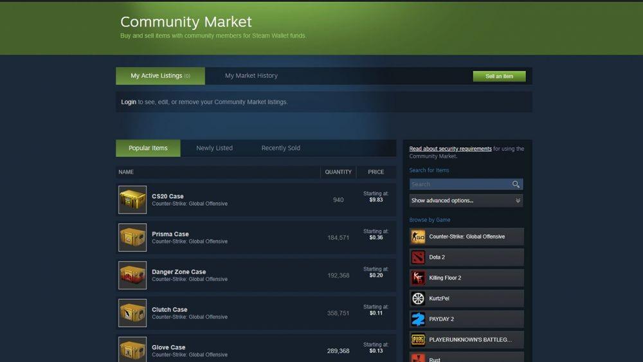
Task: Choose the KurtzPel game icon
Action: pos(418,298)
